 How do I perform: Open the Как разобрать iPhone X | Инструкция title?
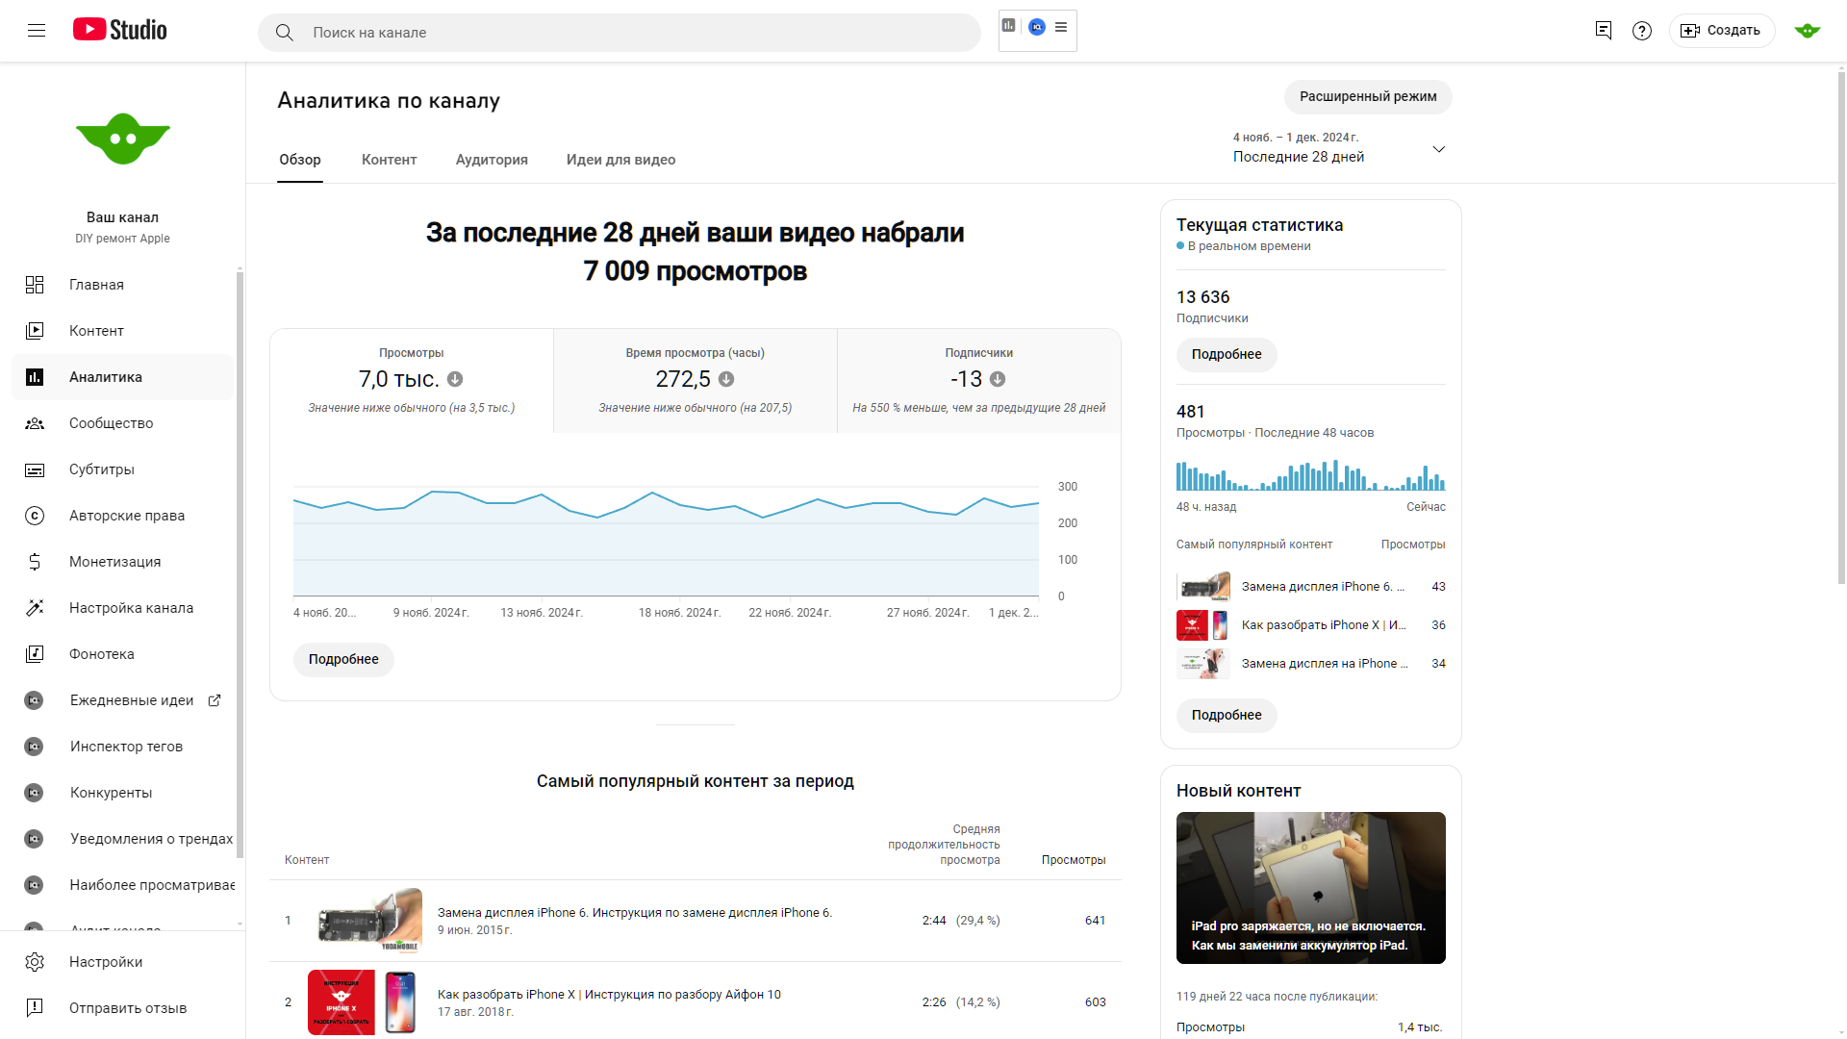tap(609, 995)
